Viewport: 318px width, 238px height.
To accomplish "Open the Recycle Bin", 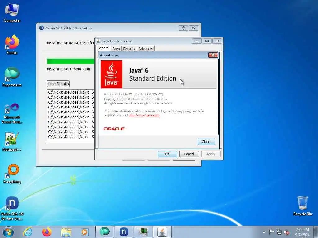I will coord(302,206).
